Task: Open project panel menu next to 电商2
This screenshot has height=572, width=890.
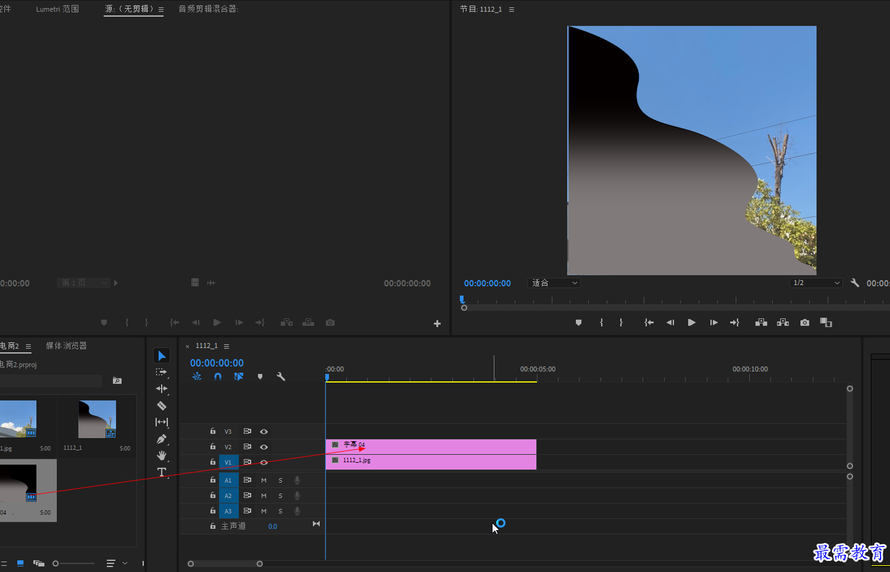Action: tap(28, 346)
